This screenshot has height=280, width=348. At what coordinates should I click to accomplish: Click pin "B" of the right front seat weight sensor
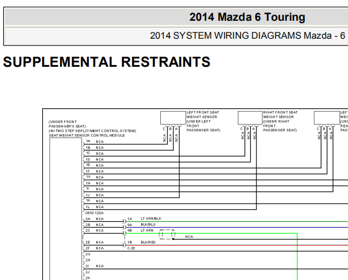coord(247,128)
